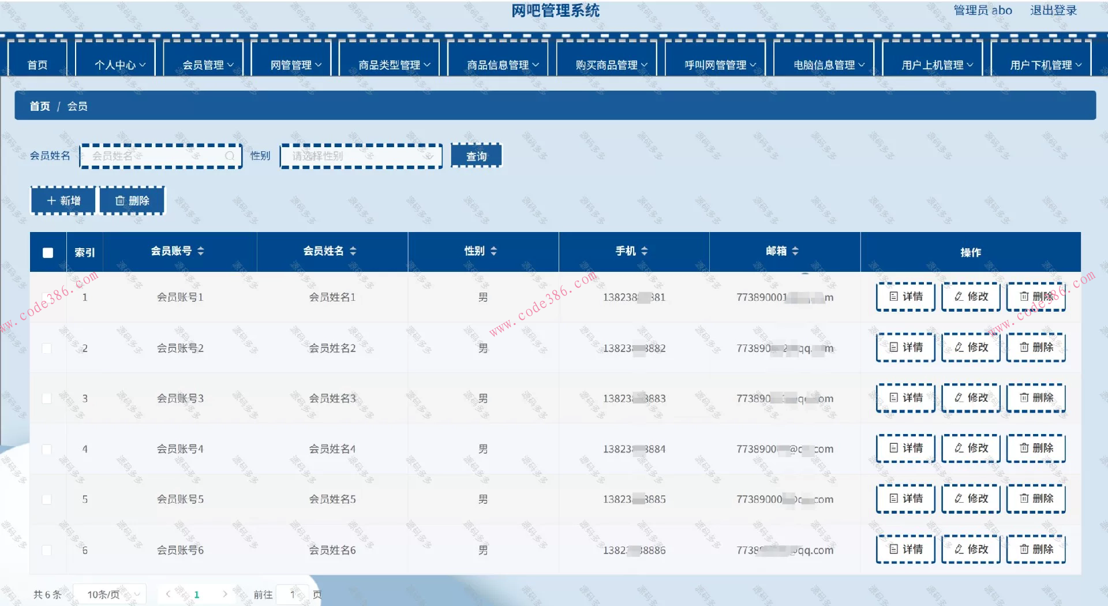This screenshot has width=1108, height=606.
Task: Click the batch 删除 button above table
Action: 132,200
